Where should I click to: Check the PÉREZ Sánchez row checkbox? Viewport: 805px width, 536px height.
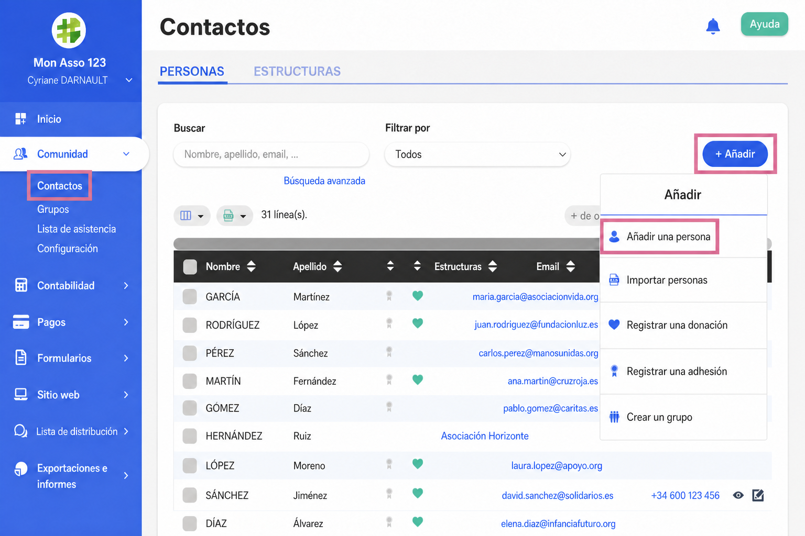pos(190,353)
